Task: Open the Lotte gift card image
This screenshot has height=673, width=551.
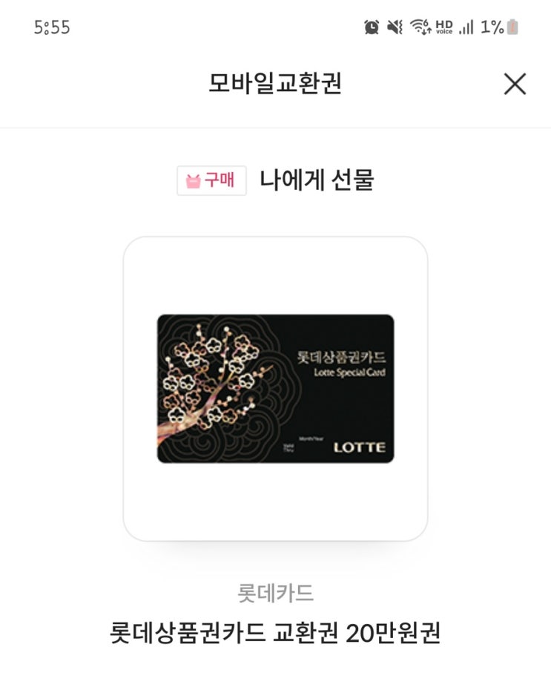Action: [276, 389]
